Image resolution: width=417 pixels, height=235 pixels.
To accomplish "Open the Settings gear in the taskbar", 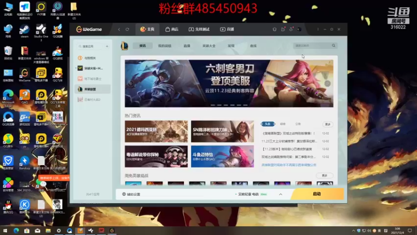I will pos(59,230).
